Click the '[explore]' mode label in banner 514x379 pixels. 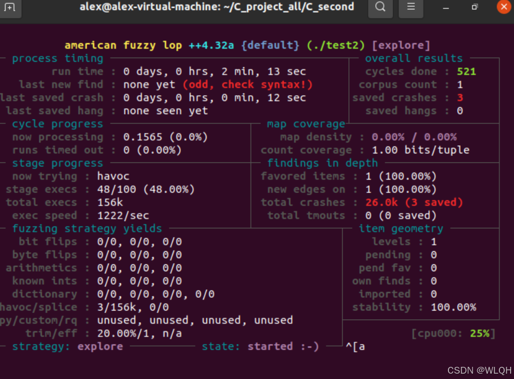pos(401,45)
